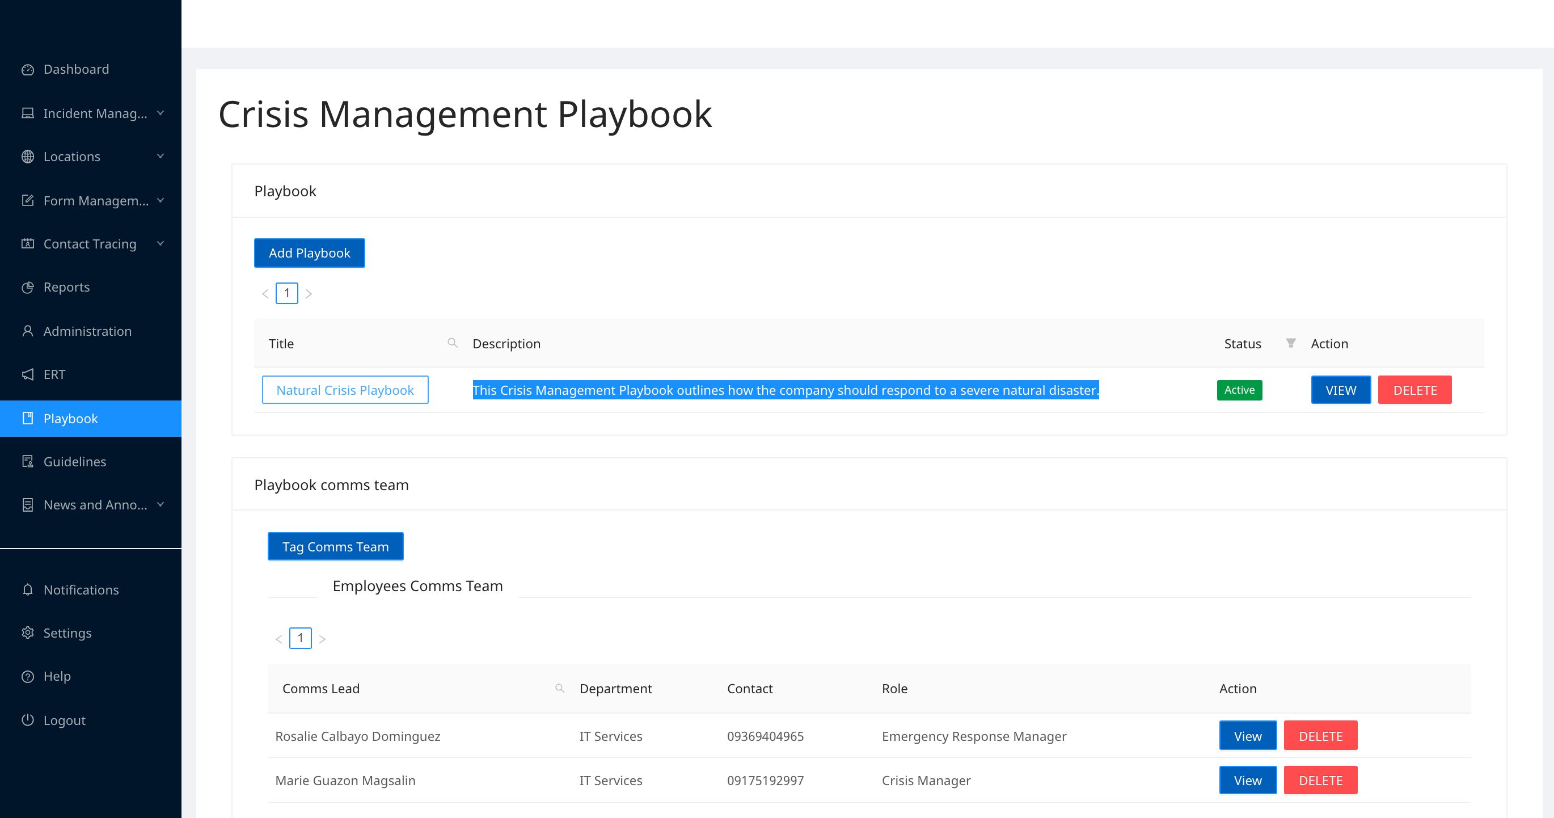This screenshot has width=1554, height=818.
Task: Click the Tag Comms Team button
Action: click(335, 546)
